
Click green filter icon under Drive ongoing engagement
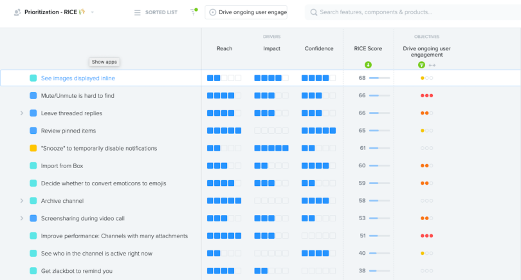pyautogui.click(x=421, y=65)
